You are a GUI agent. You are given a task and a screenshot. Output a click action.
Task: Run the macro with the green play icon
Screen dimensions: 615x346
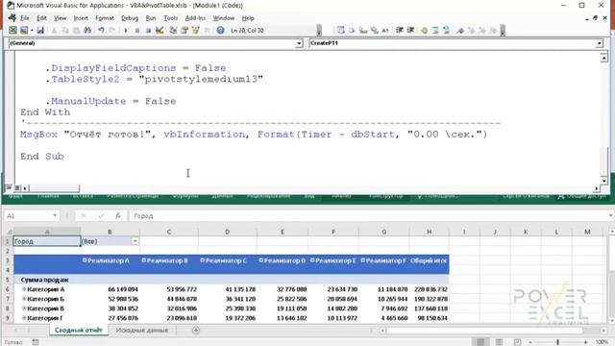pyautogui.click(x=126, y=30)
